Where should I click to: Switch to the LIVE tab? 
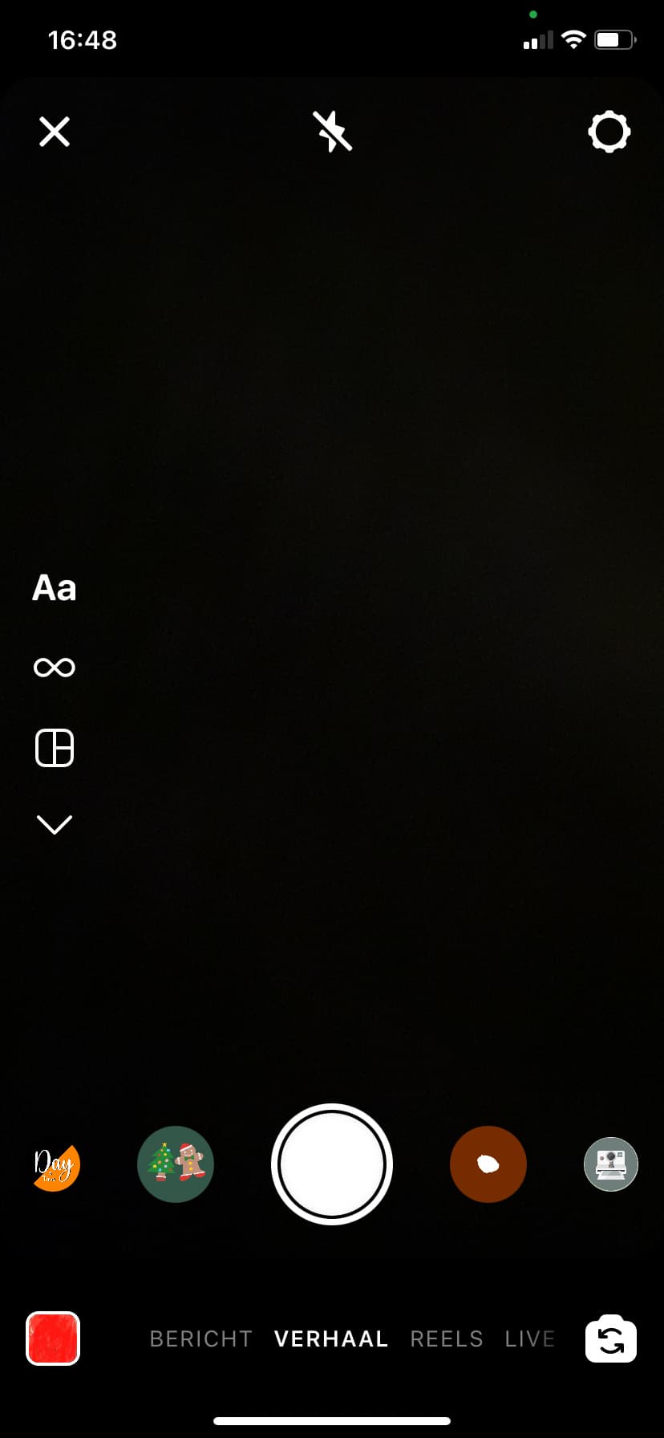click(530, 1338)
